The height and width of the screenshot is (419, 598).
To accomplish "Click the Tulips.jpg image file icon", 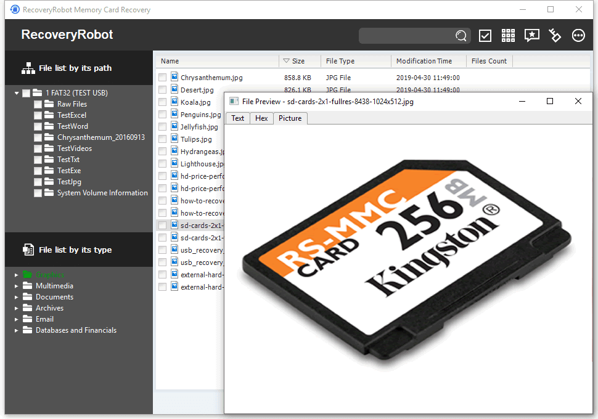I will (174, 139).
